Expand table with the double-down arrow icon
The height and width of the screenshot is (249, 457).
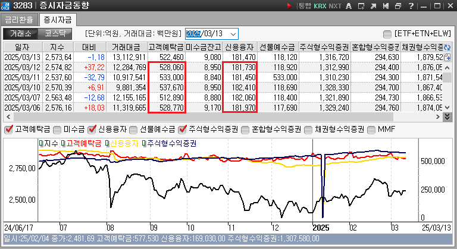[x=447, y=117]
